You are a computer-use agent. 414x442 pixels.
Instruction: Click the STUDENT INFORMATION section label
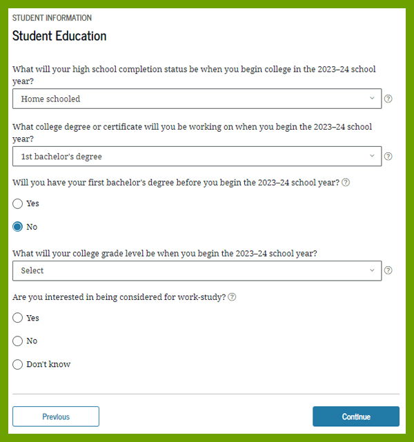point(52,18)
